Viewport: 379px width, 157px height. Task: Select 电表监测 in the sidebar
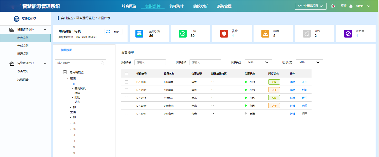click(x=25, y=38)
